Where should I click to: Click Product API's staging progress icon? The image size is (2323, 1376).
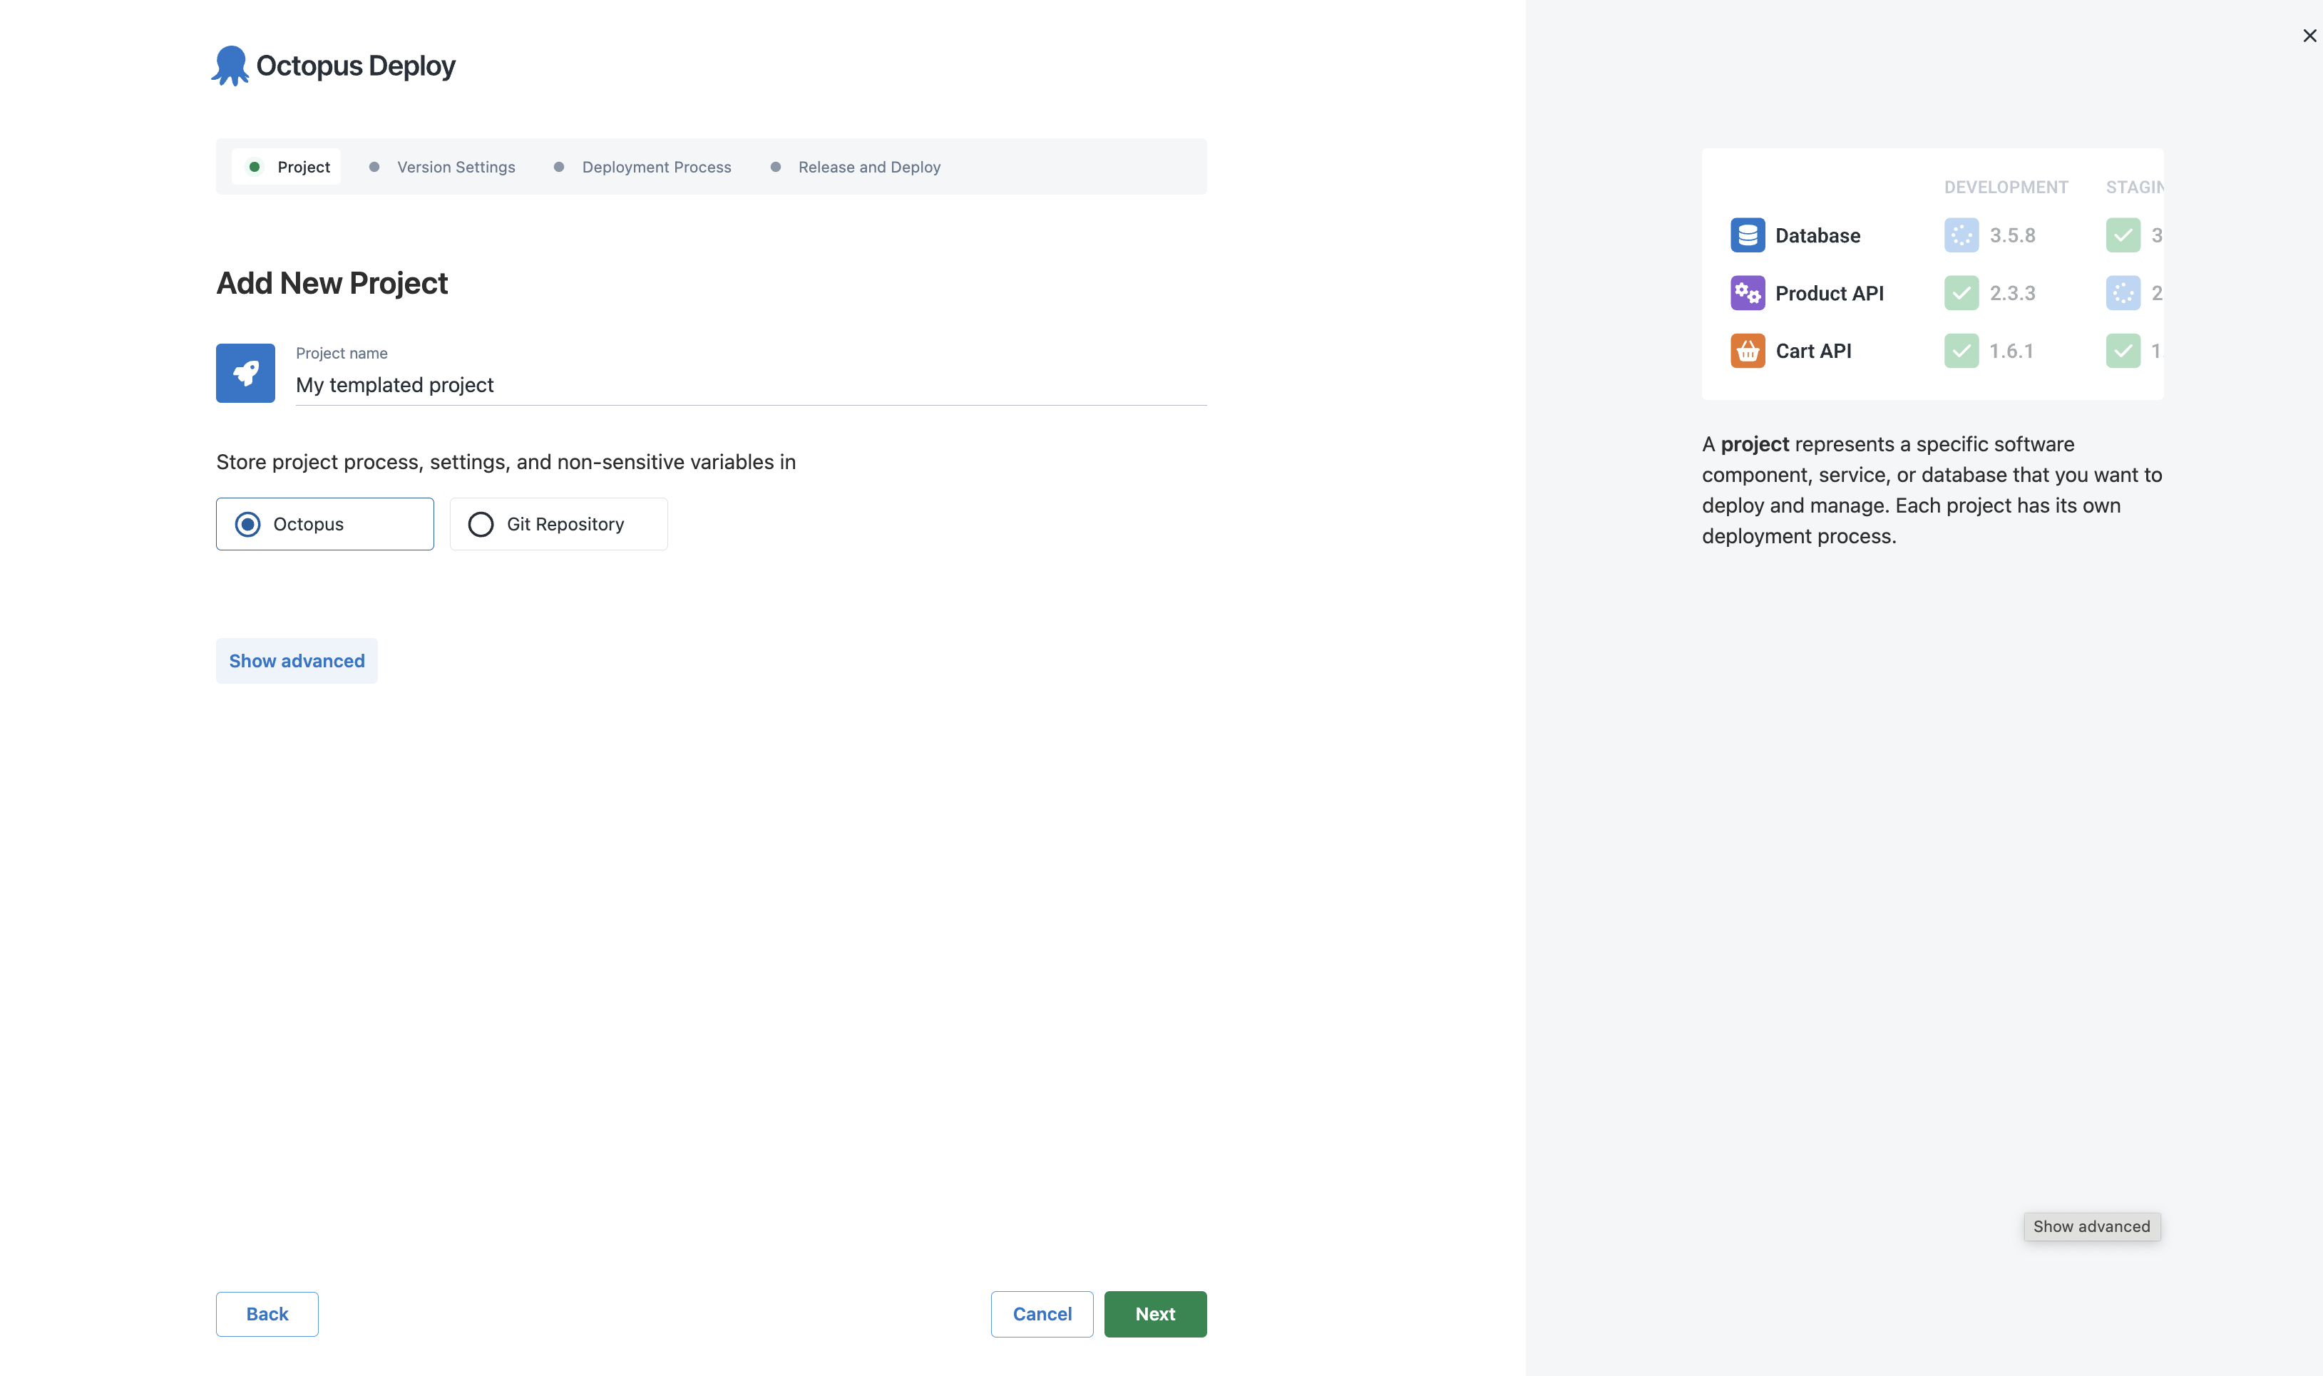[x=2123, y=293]
